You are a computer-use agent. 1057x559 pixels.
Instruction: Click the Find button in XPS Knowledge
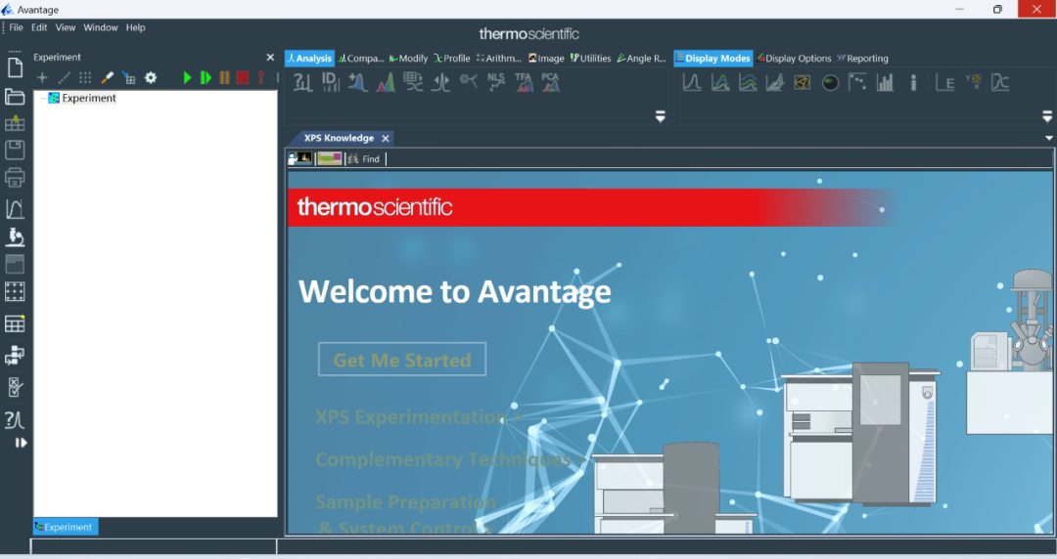(365, 159)
